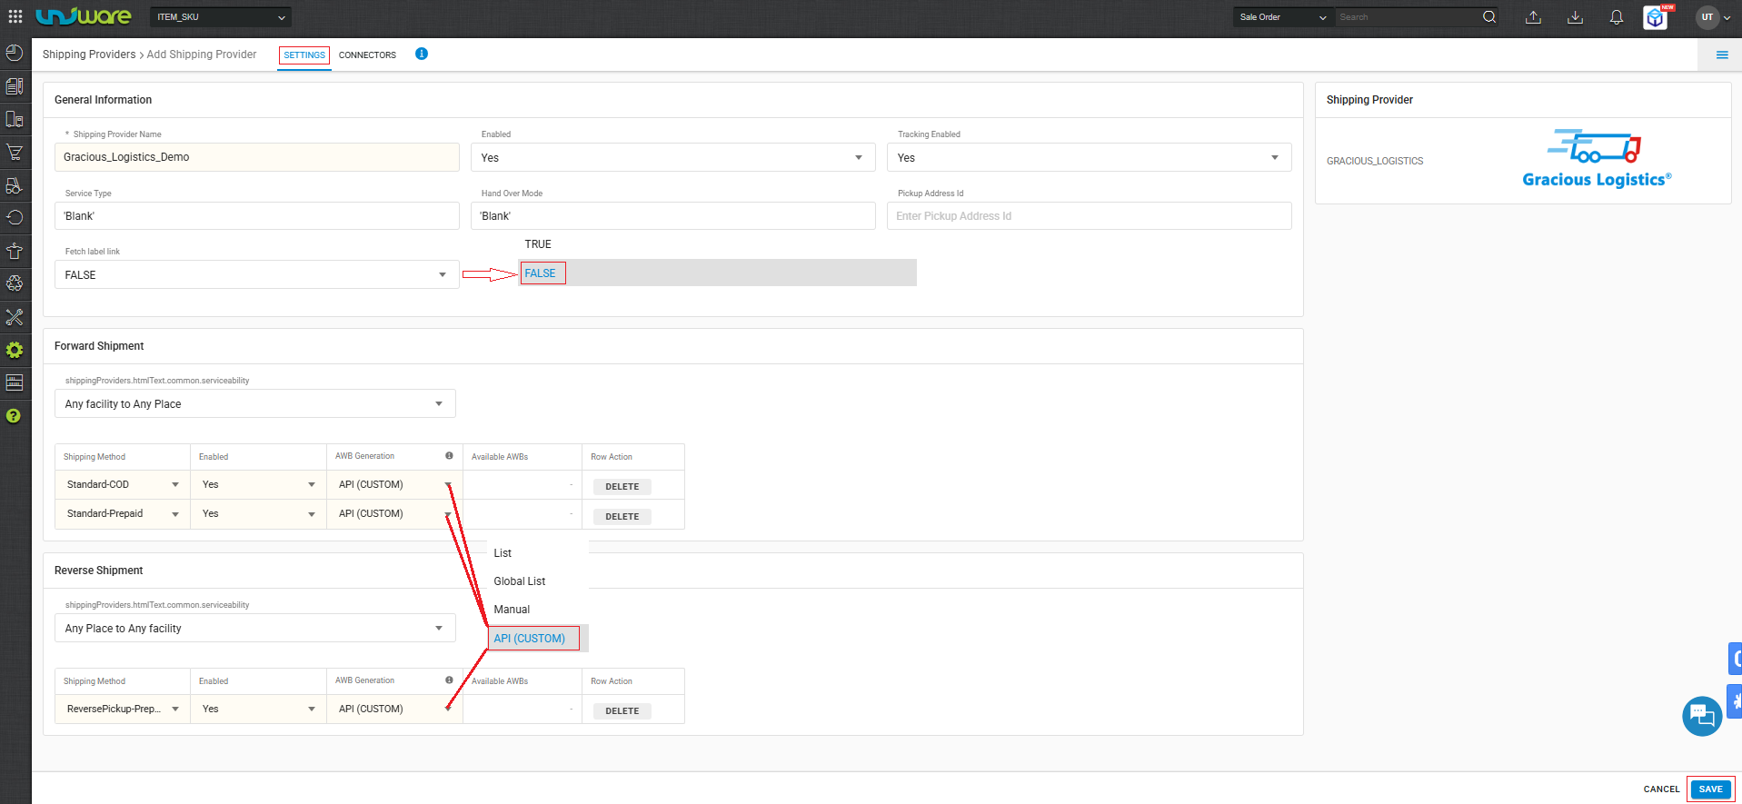Image resolution: width=1742 pixels, height=804 pixels.
Task: Open the ITEM_SKU dropdown in header
Action: coord(221,17)
